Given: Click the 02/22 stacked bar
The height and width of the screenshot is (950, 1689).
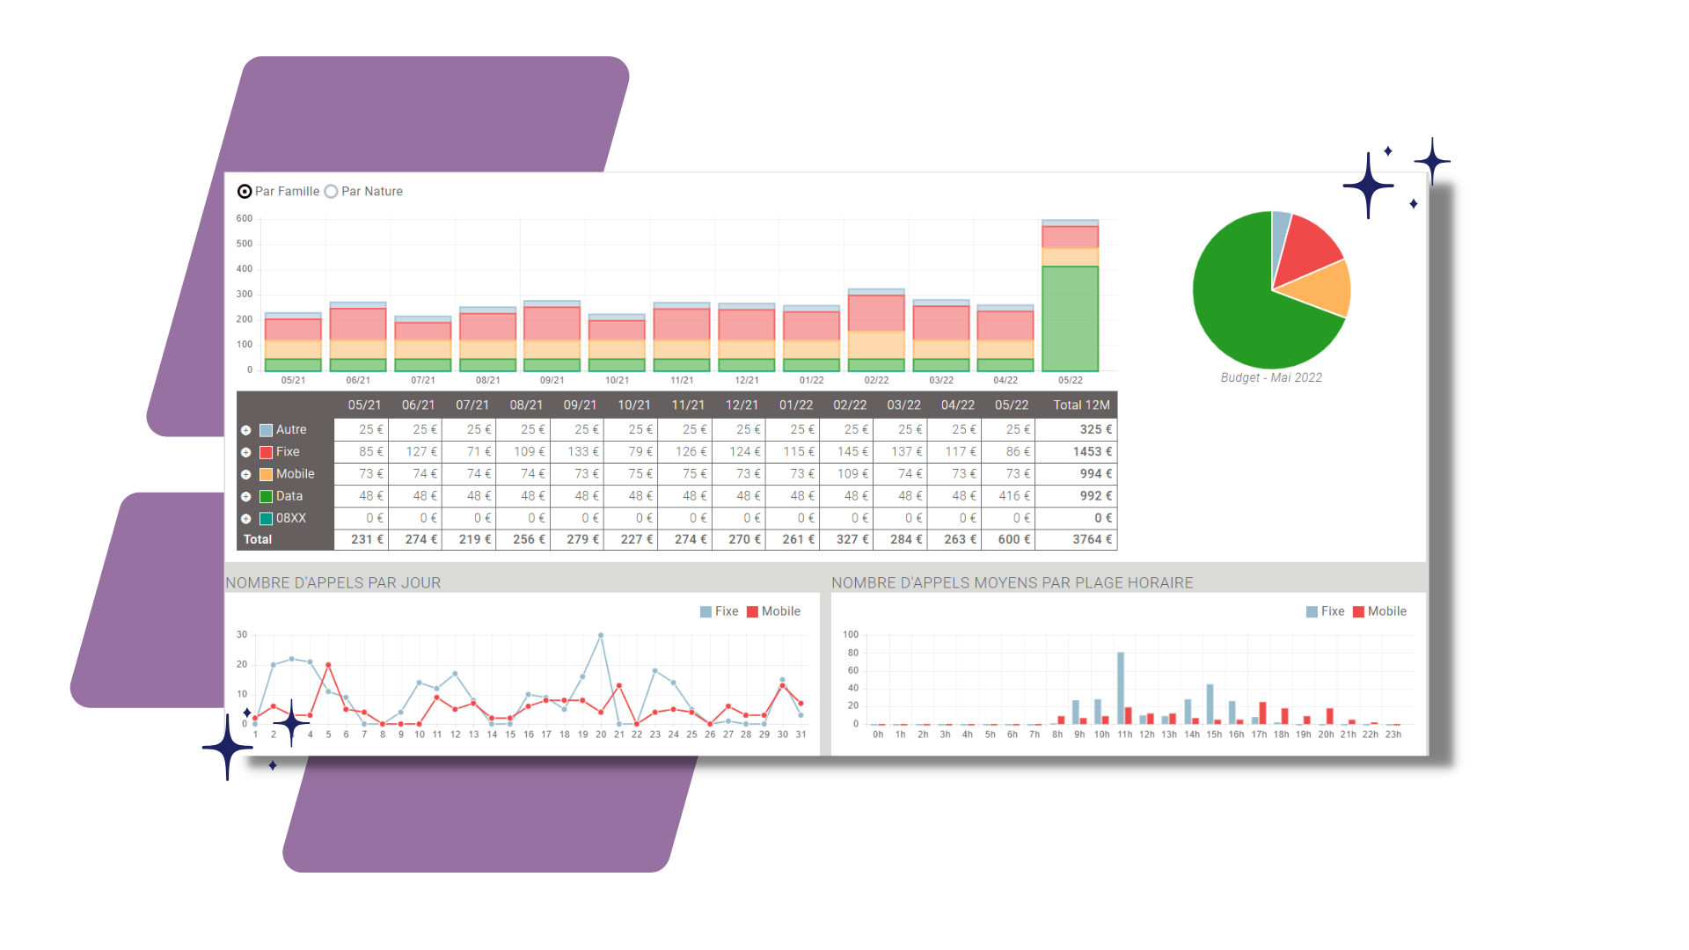Looking at the screenshot, I should 876,330.
